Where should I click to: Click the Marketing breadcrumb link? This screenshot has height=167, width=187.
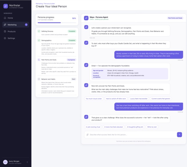39,3
